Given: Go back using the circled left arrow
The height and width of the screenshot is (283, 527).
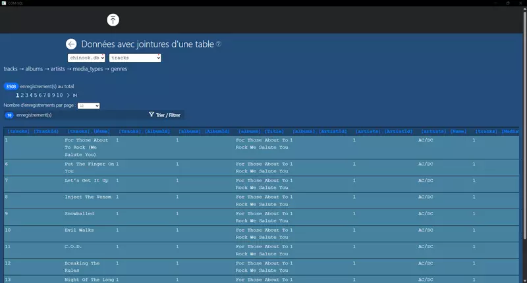Looking at the screenshot, I should (71, 44).
